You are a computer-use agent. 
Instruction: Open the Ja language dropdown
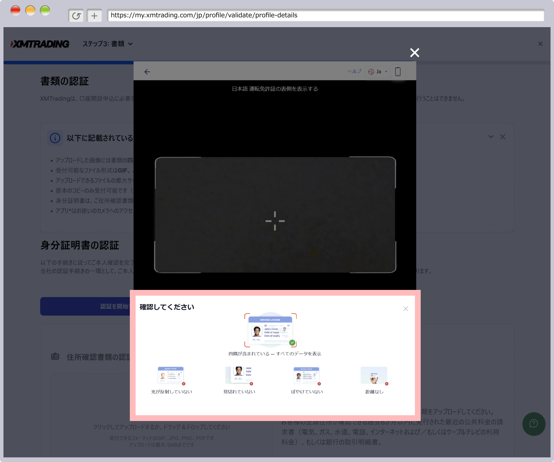(x=378, y=72)
